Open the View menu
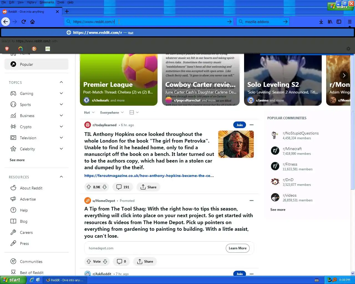Screen dimensions: 355x284 click(21, 2)
